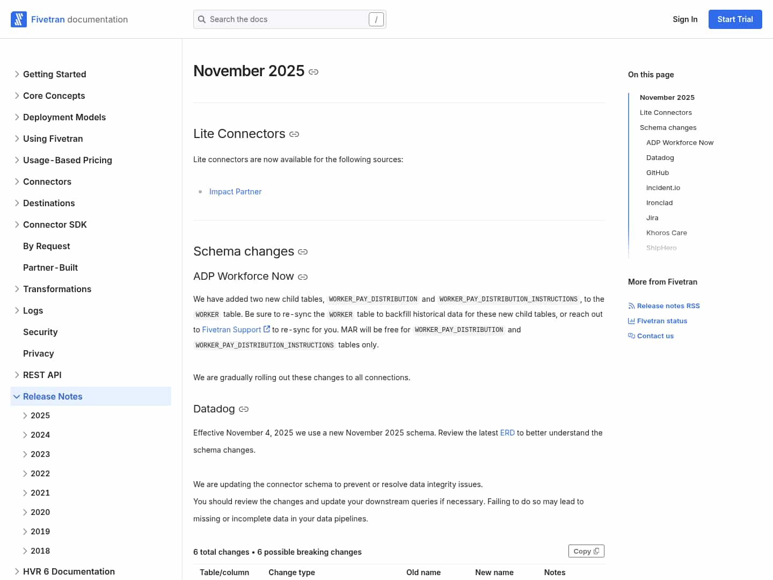This screenshot has width=773, height=580.
Task: Open Release notes RSS feed link
Action: pos(668,306)
